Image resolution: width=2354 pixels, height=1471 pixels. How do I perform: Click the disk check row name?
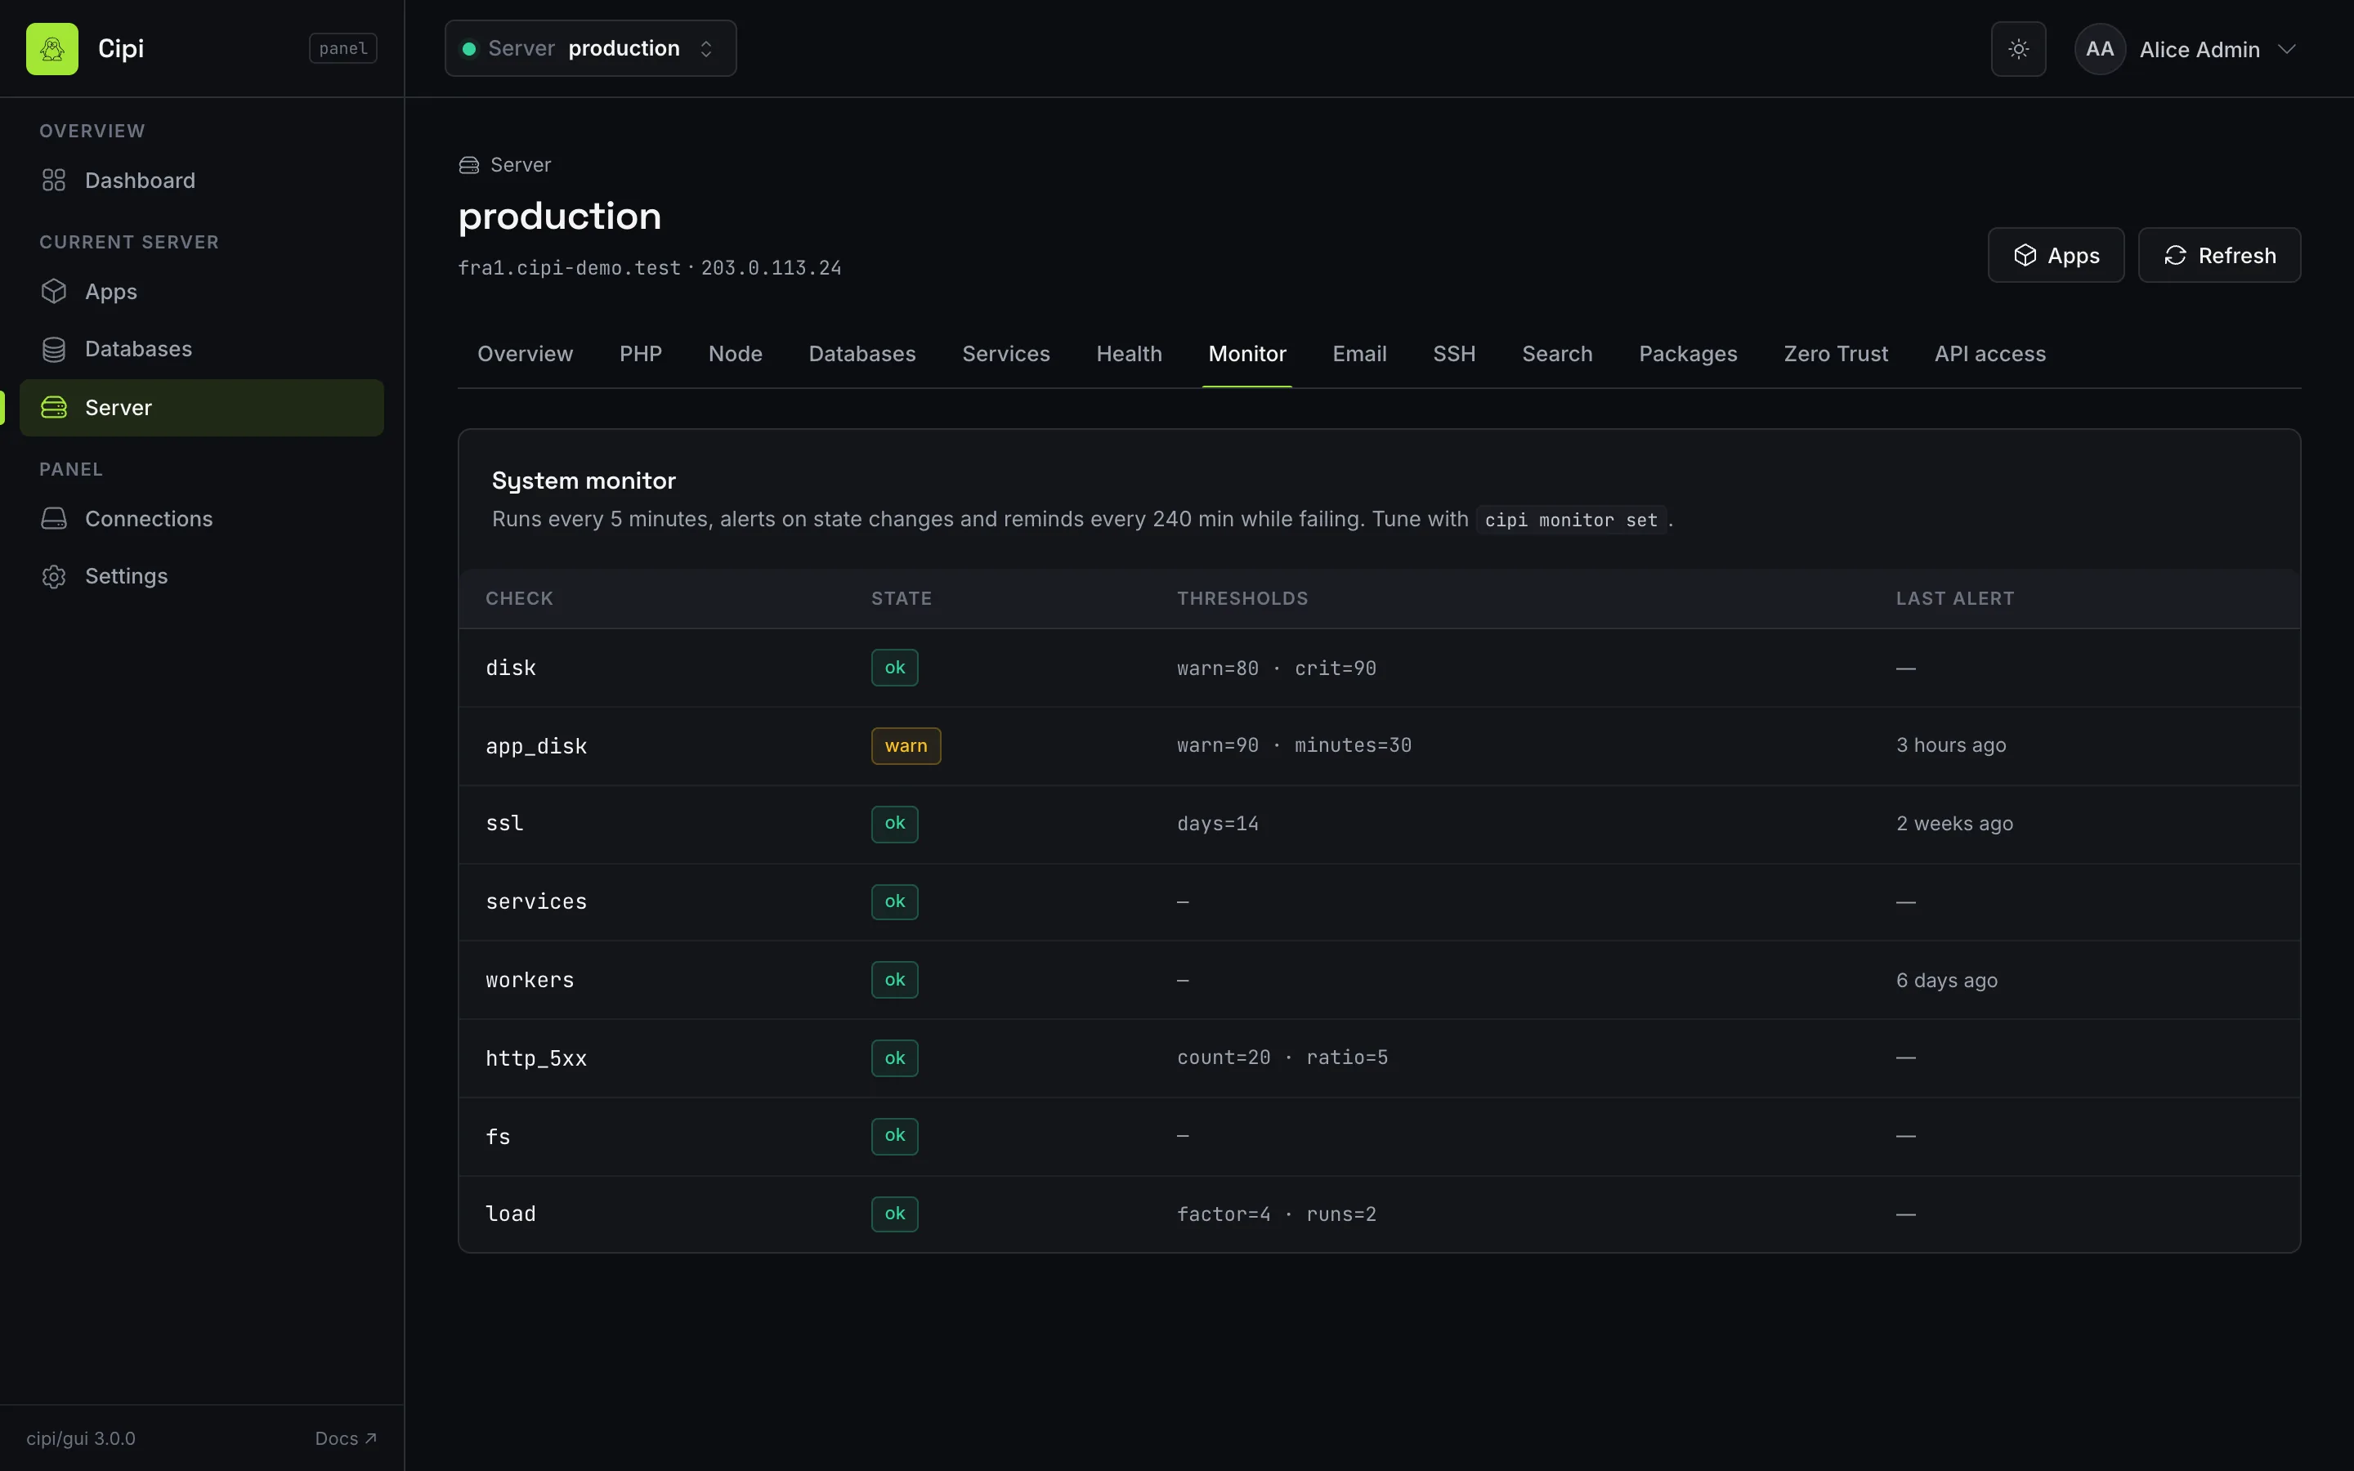[511, 668]
